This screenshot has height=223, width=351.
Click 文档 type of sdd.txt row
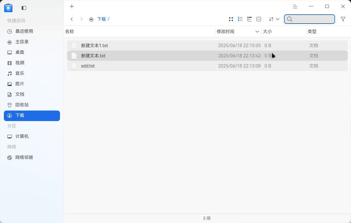click(x=314, y=66)
